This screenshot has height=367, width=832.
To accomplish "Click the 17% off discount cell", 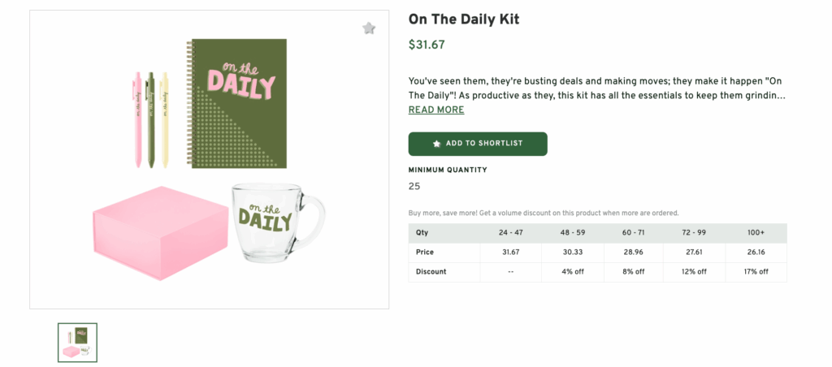I will (x=756, y=271).
